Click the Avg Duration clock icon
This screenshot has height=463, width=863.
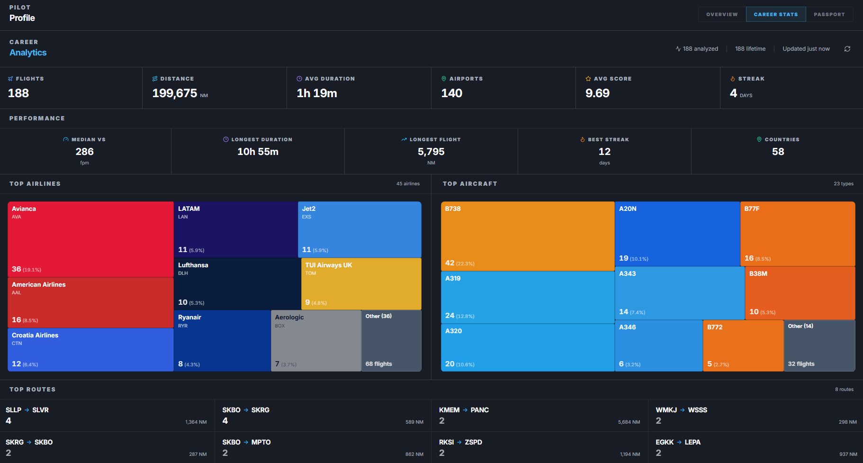pyautogui.click(x=299, y=79)
